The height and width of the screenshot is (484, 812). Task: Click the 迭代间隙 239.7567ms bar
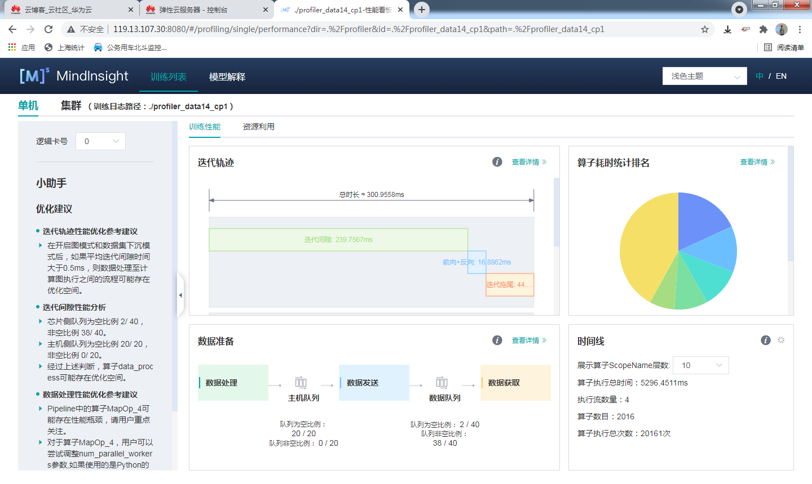[338, 240]
